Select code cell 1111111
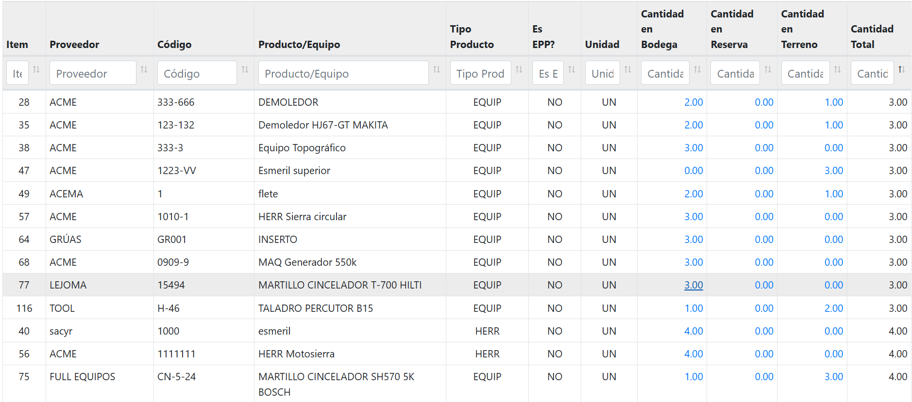 [x=204, y=354]
